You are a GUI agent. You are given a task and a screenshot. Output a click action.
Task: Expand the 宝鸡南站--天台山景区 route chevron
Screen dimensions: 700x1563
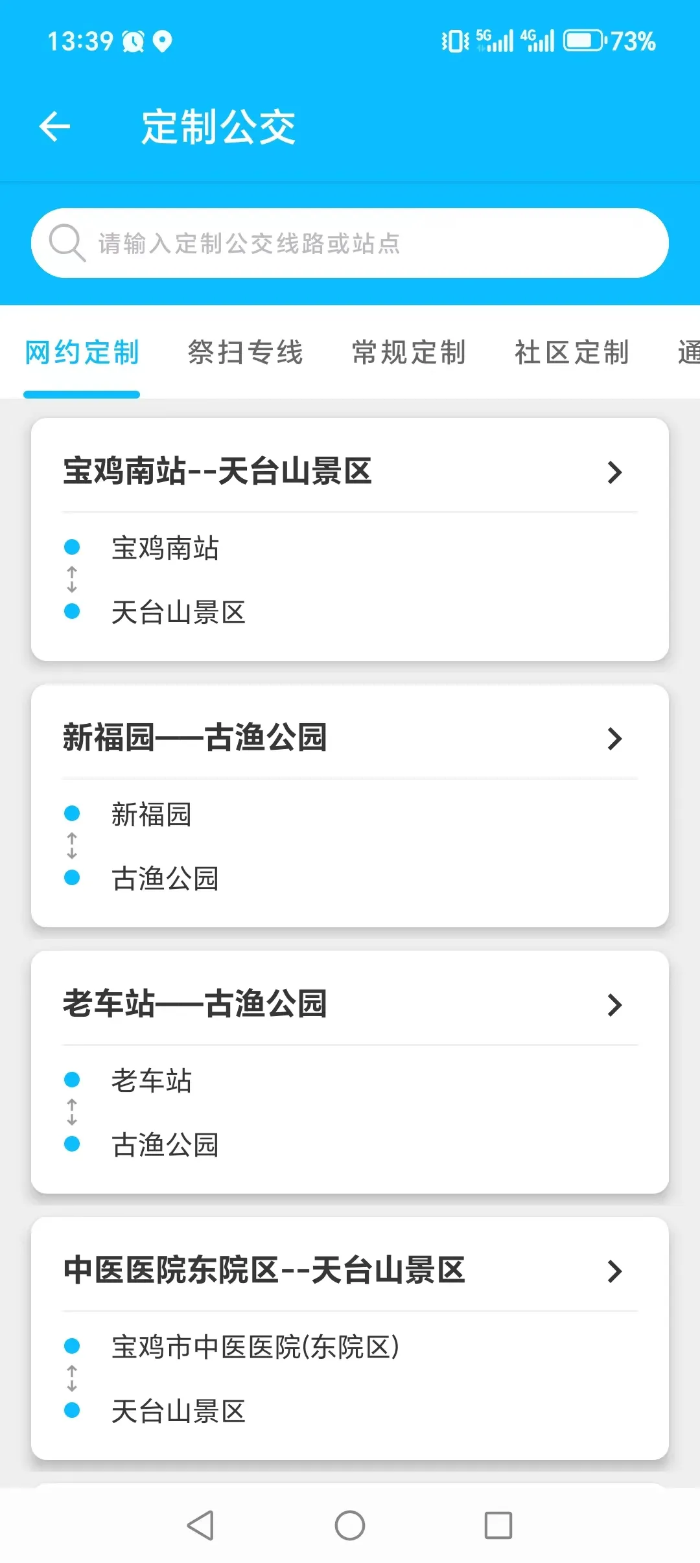(x=614, y=472)
